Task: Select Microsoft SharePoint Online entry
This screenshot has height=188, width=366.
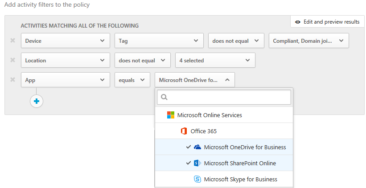Action: tap(224, 163)
